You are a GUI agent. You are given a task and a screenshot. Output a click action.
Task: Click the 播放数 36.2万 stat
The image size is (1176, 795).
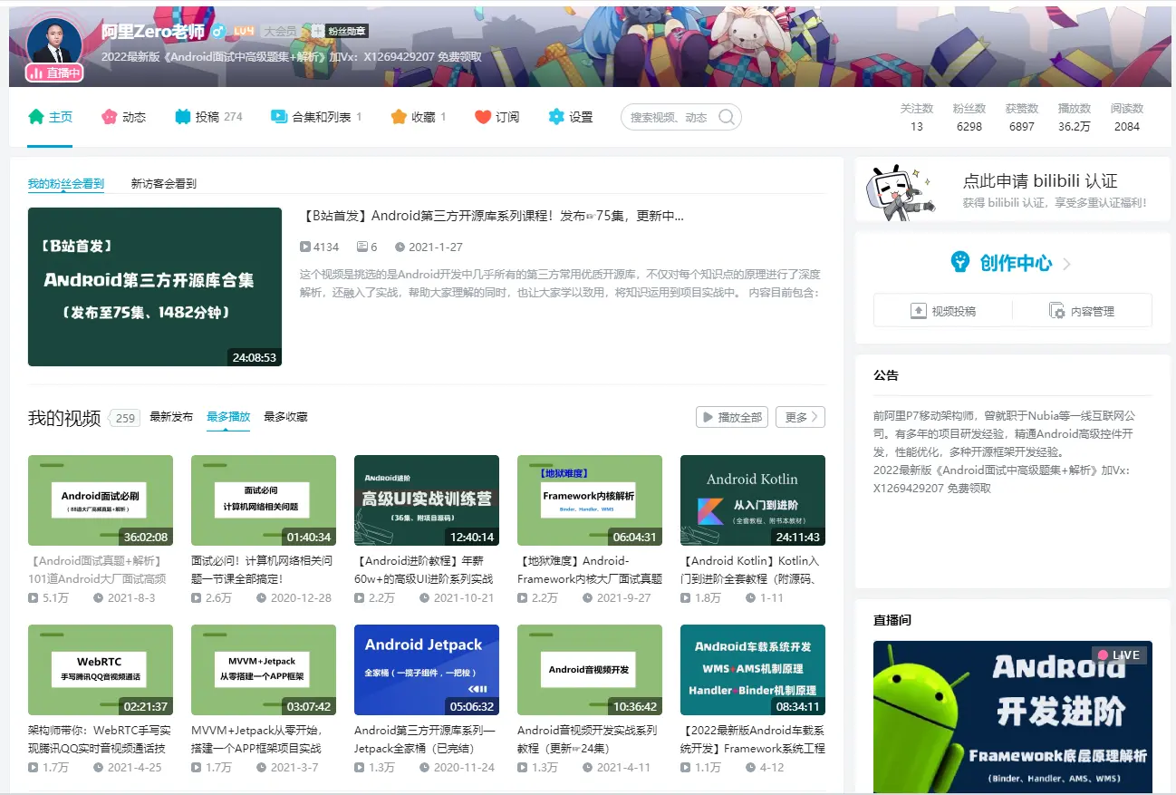point(1075,117)
